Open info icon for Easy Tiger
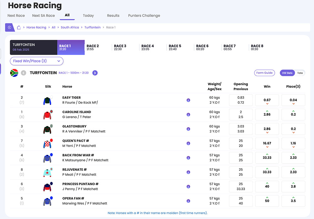Image resolution: width=314 pixels, height=219 pixels. (x=188, y=100)
